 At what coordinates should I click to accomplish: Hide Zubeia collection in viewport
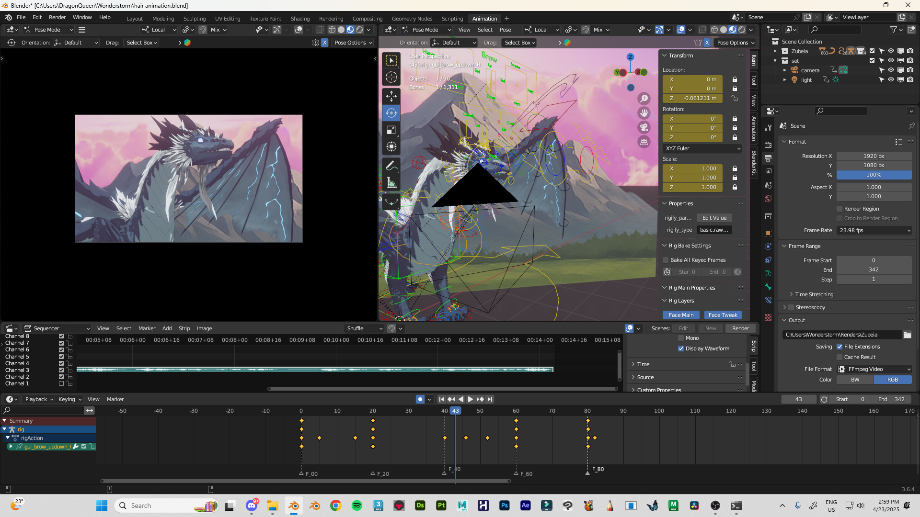[891, 51]
